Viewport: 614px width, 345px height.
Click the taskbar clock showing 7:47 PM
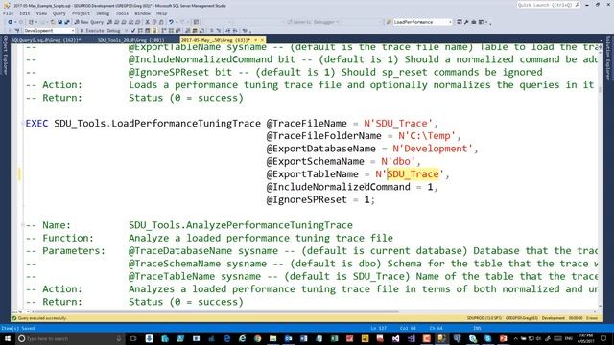pyautogui.click(x=585, y=338)
